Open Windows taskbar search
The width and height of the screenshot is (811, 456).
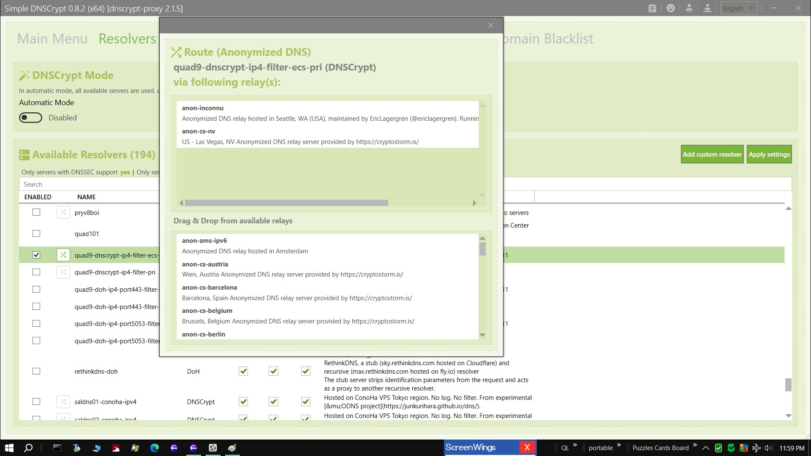[28, 448]
